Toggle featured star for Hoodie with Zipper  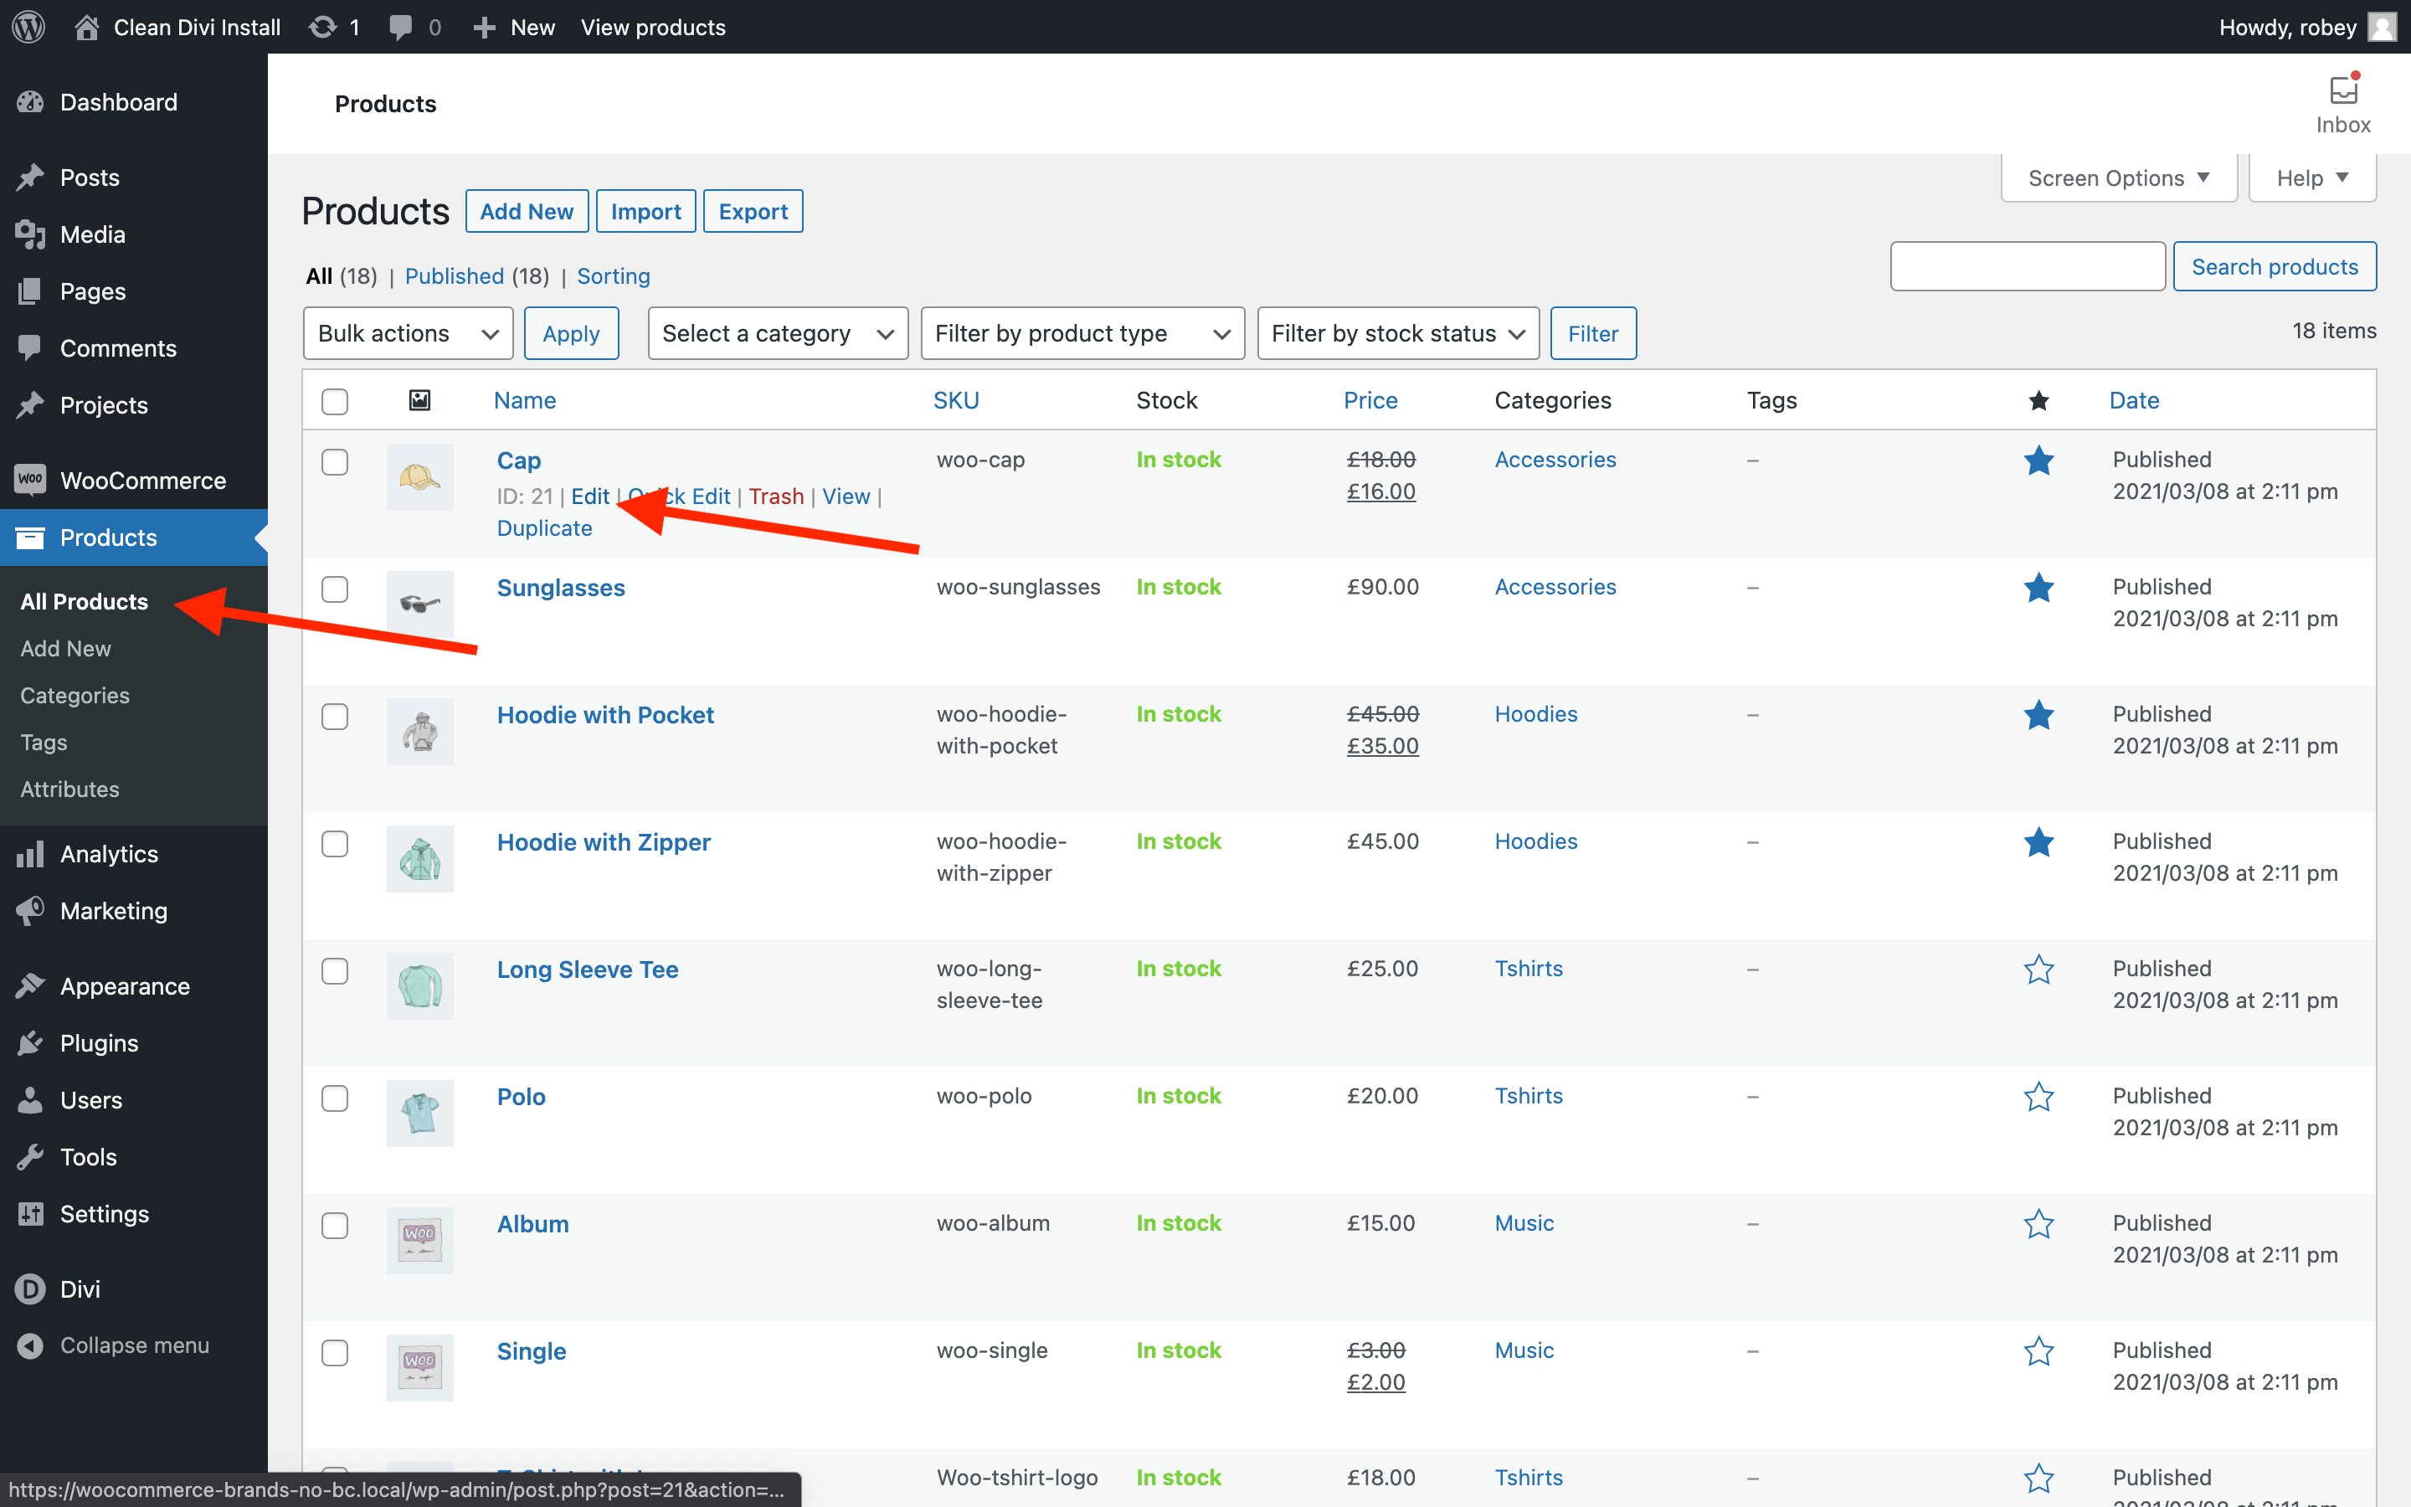(x=2038, y=842)
